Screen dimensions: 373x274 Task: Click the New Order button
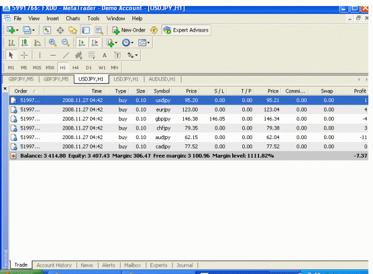click(x=129, y=30)
